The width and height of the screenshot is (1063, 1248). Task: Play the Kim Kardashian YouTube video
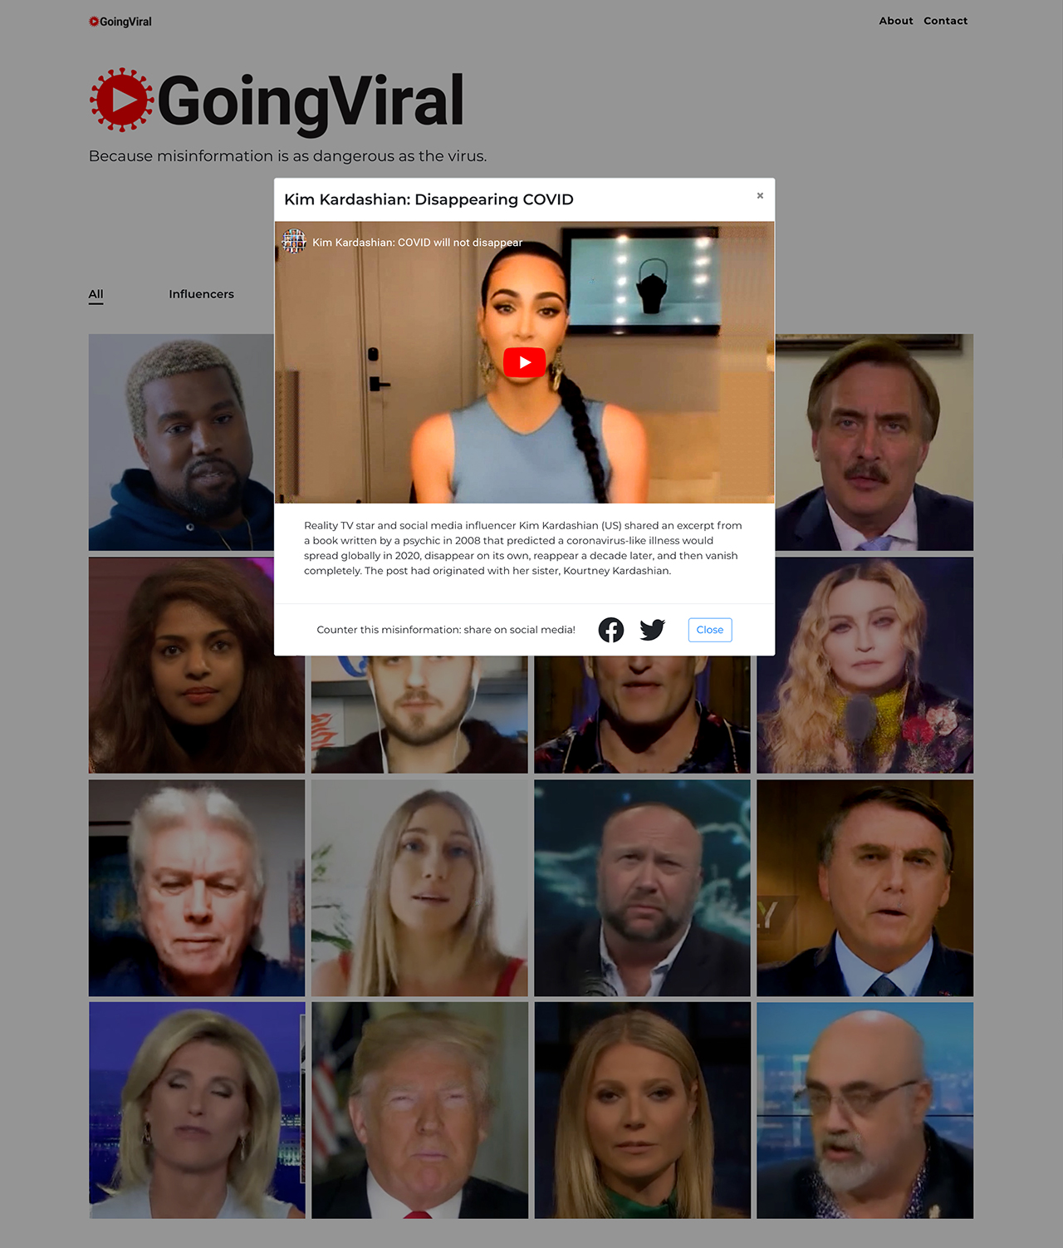tap(524, 362)
